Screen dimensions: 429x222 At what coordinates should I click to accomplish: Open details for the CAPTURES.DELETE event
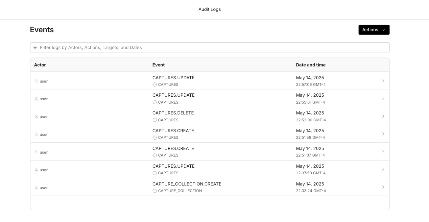pos(383,116)
